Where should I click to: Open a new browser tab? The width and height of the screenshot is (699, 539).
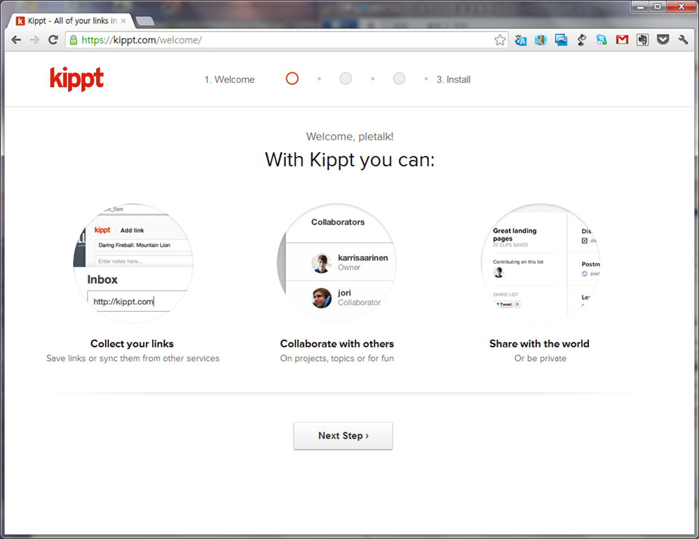click(144, 21)
